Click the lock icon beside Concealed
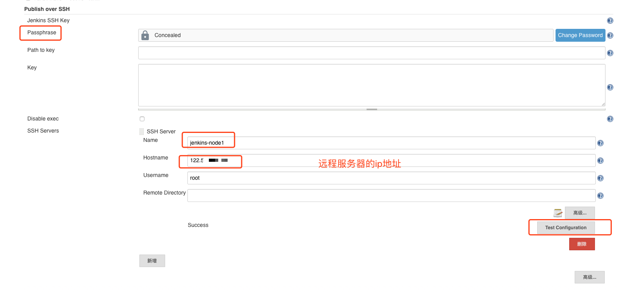Screen dimensions: 618x292 pyautogui.click(x=145, y=35)
